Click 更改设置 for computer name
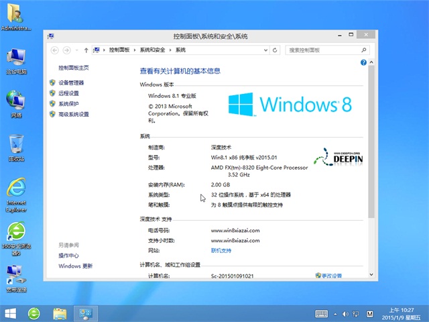 point(331,276)
